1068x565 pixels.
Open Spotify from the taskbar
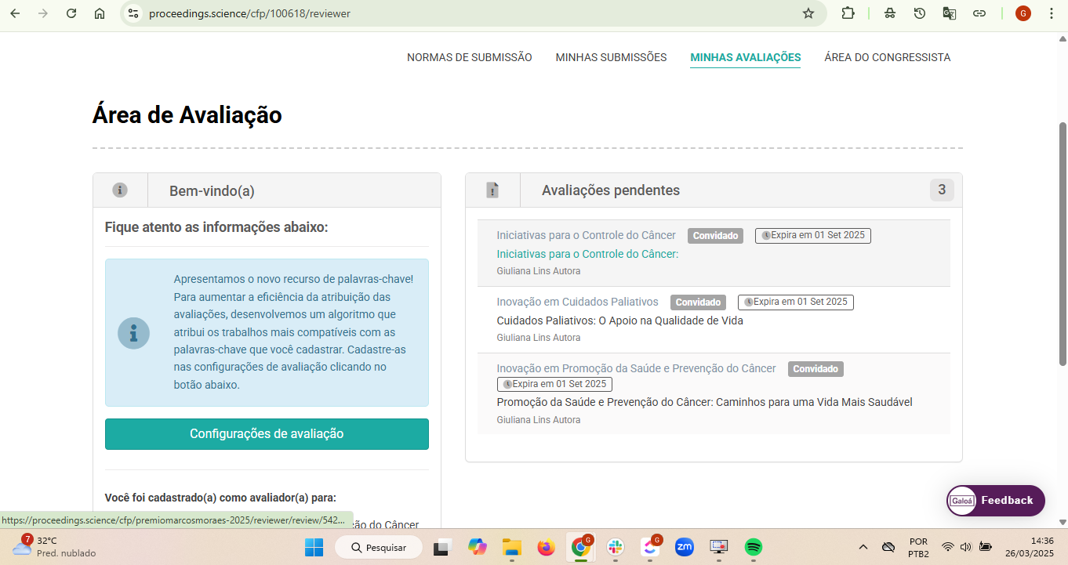click(x=754, y=547)
